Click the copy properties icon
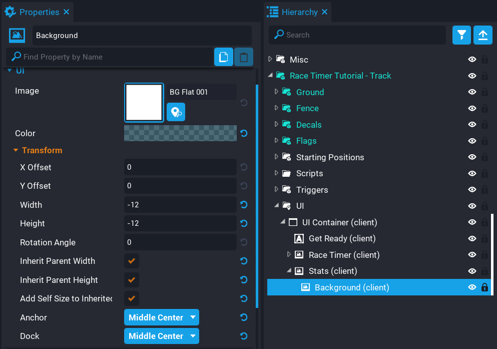This screenshot has width=497, height=349. (224, 57)
